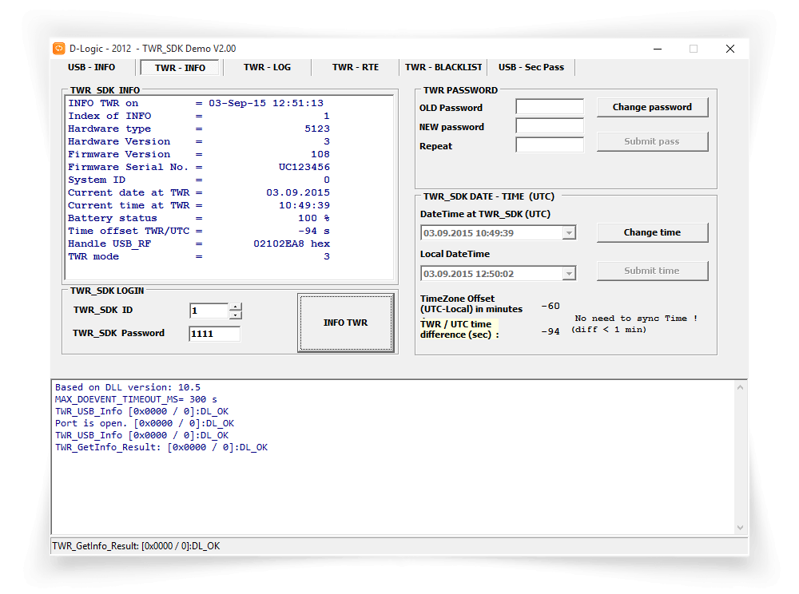Click the status bar TWR_GetInfo_Result text
The image size is (799, 594).
pyautogui.click(x=136, y=546)
